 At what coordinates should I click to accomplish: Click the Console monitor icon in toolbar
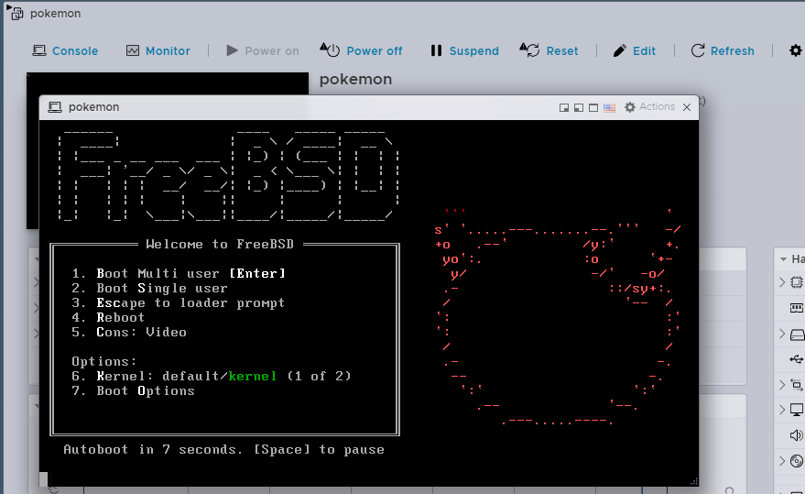tap(39, 50)
